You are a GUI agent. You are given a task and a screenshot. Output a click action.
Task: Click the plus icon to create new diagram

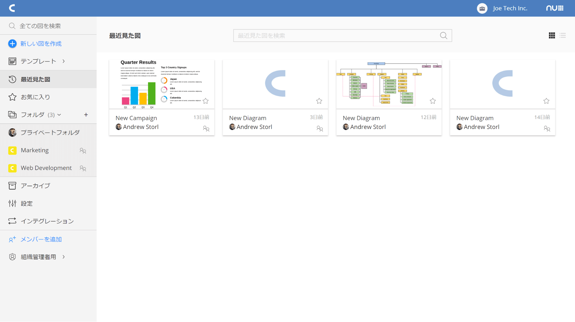coord(12,44)
